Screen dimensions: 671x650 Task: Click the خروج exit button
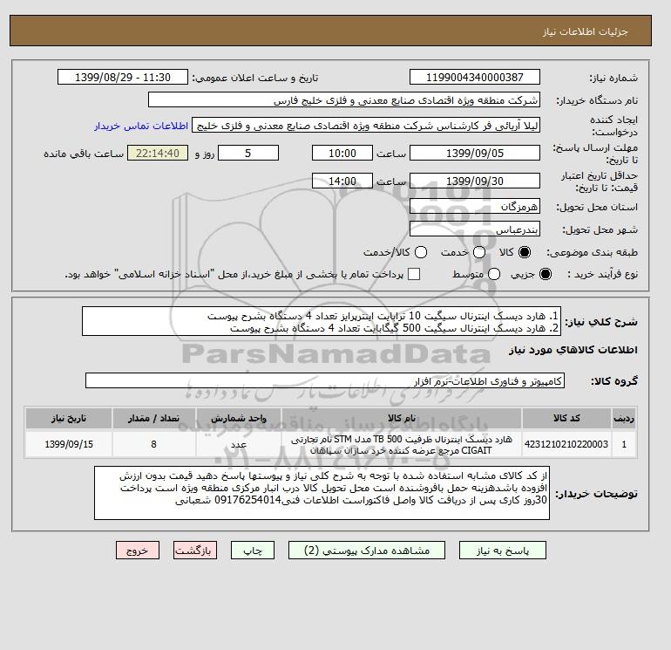click(x=138, y=551)
